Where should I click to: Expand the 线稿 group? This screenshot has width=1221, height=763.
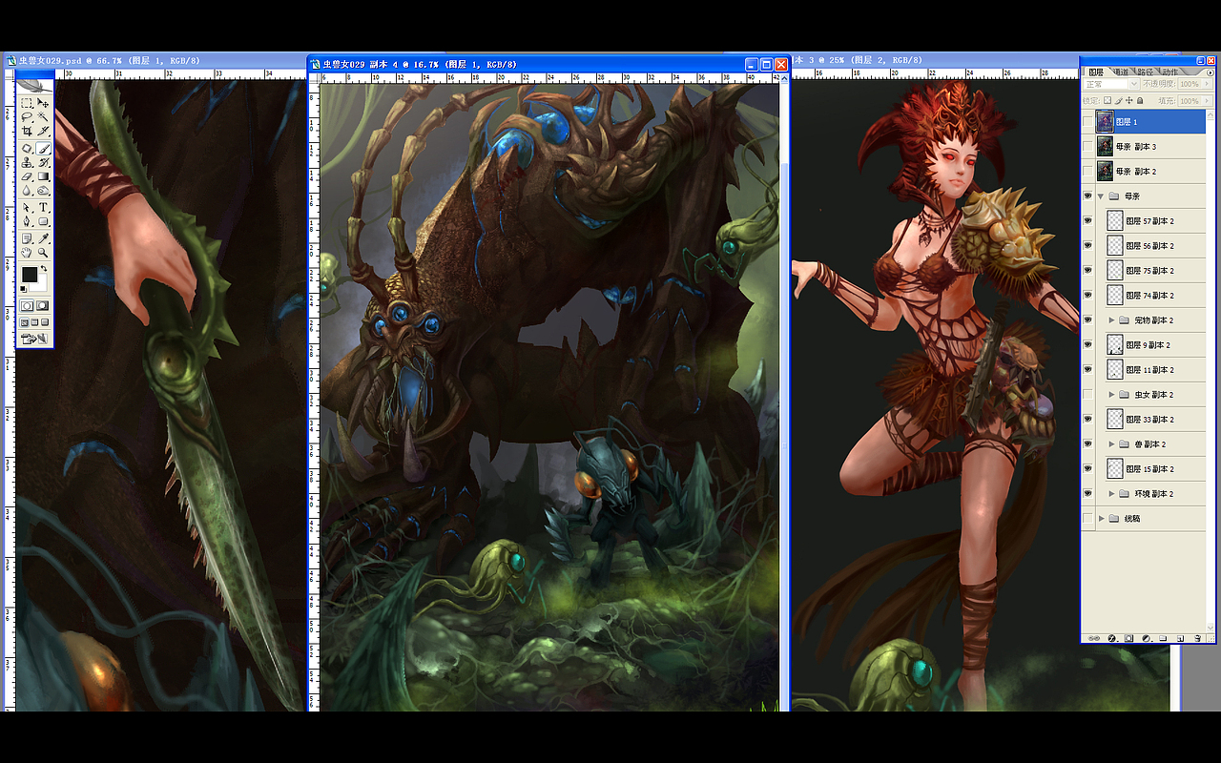1103,519
